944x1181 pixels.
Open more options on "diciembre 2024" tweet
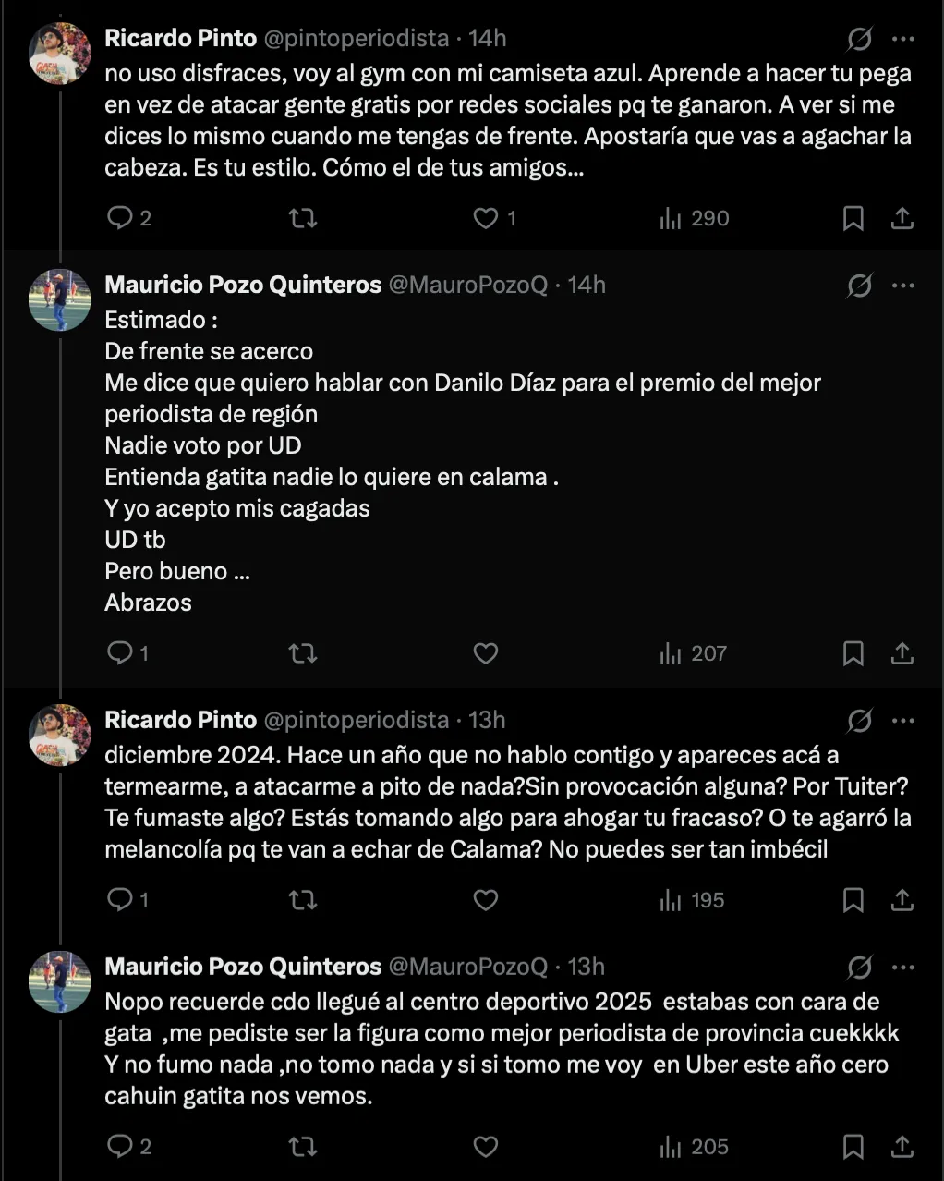point(903,721)
